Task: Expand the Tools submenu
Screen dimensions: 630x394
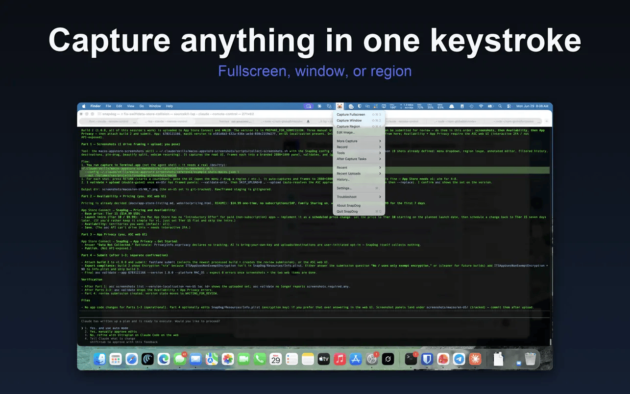Action: click(x=359, y=153)
